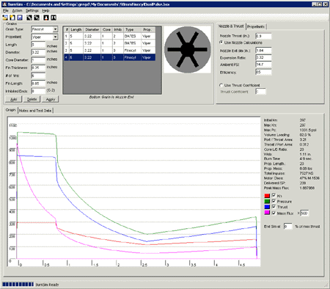
Task: Click the BurnSim icon in the title bar
Action: [x=4, y=4]
